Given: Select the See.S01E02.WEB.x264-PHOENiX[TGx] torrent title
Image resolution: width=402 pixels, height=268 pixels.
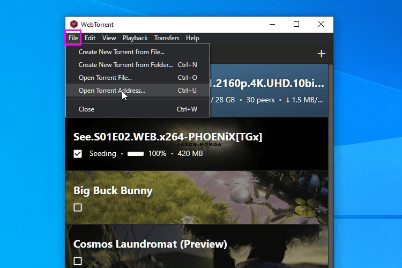Looking at the screenshot, I should 168,137.
